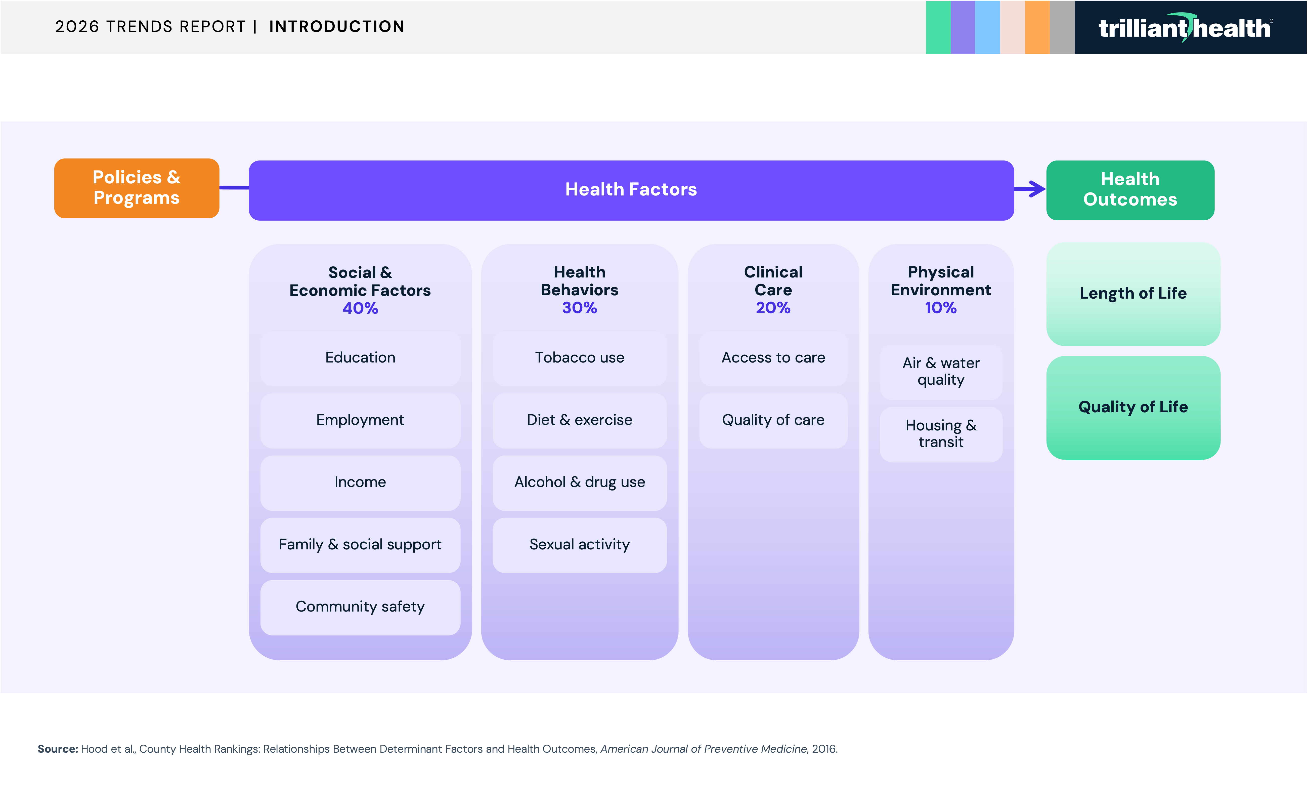Click the Physical Environment heading
The image size is (1308, 807).
pos(941,281)
